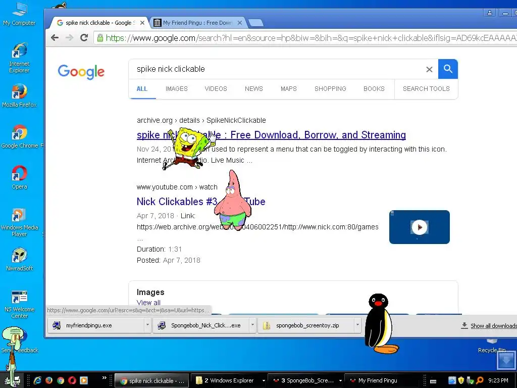This screenshot has width=517, height=388.
Task: Open Nick Clickables #3 YouTube result
Action: [x=201, y=201]
